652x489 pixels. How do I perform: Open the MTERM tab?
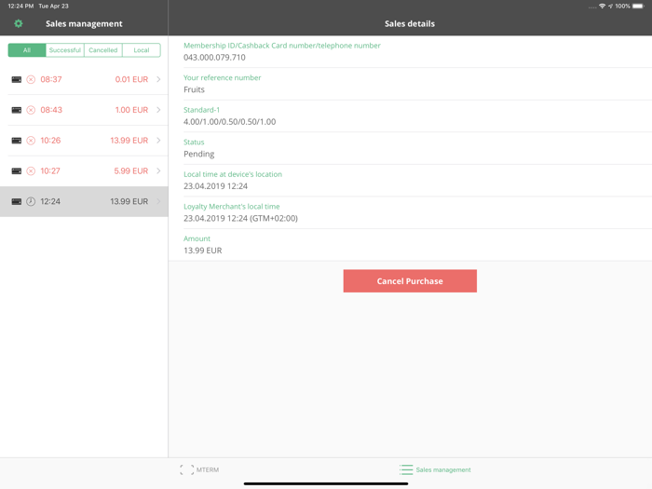[199, 469]
